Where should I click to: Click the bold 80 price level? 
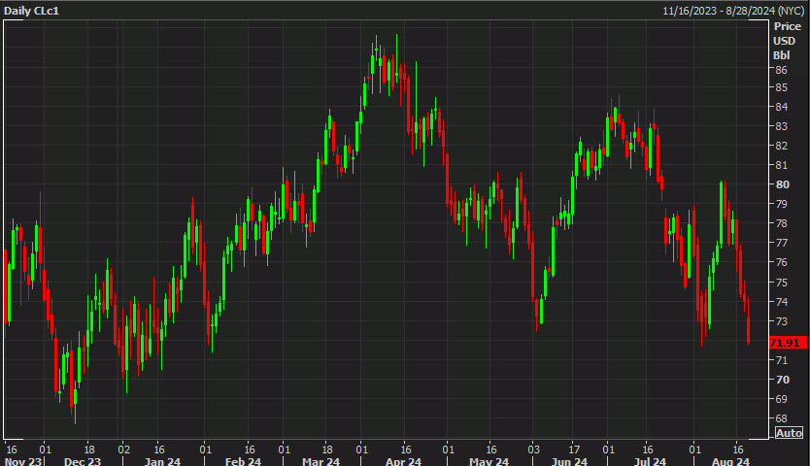tap(781, 184)
